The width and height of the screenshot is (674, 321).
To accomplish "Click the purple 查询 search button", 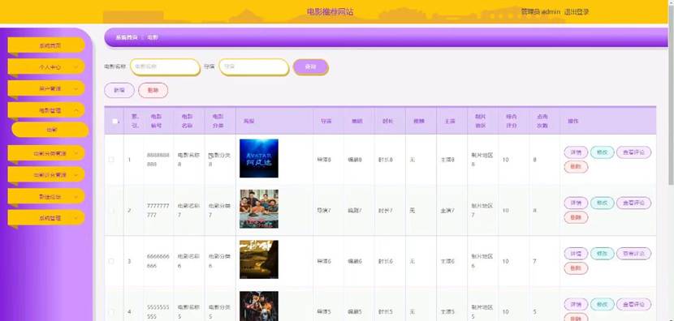I will 310,67.
